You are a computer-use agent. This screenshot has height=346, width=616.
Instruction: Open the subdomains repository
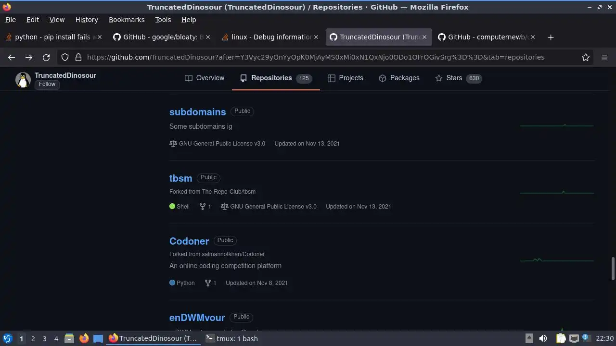click(x=197, y=111)
